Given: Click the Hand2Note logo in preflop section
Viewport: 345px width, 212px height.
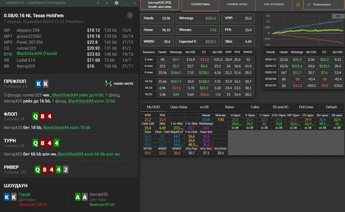Looking at the screenshot, I should pyautogui.click(x=119, y=84).
